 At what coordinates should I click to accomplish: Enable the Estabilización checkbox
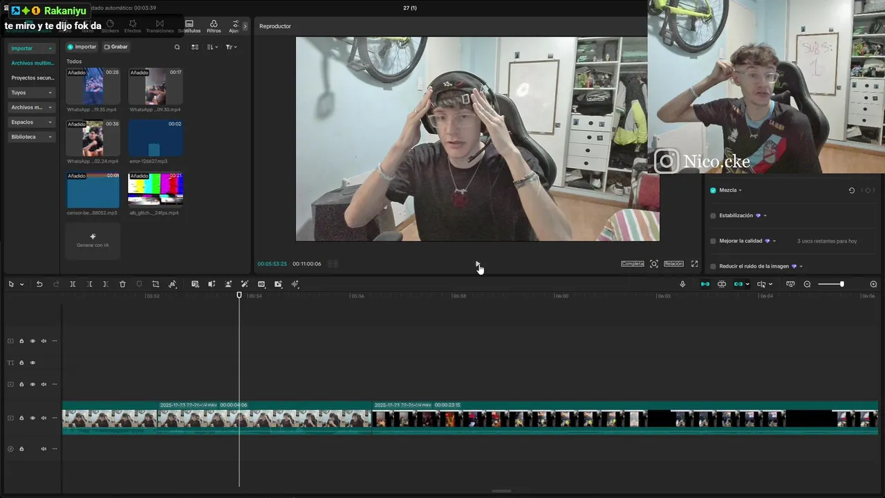click(x=713, y=216)
